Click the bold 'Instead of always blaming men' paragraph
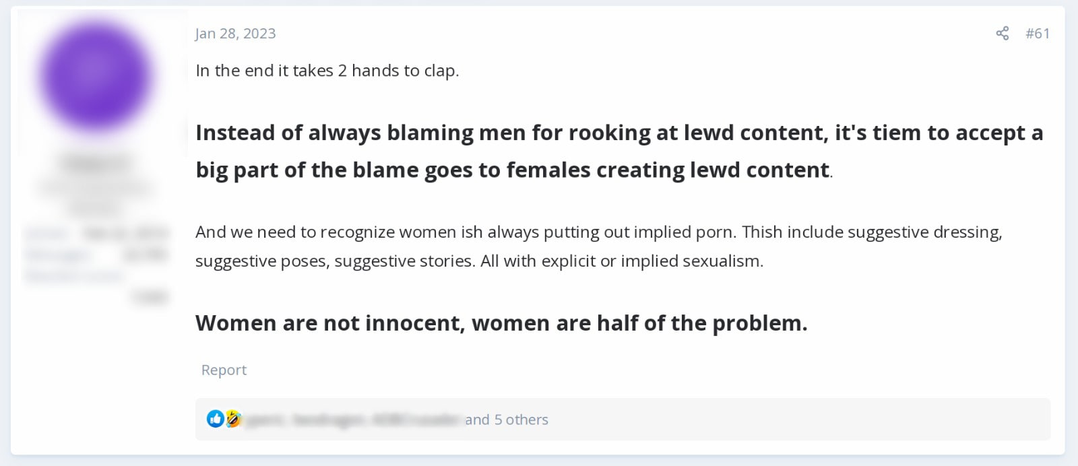The width and height of the screenshot is (1078, 466). pos(619,151)
